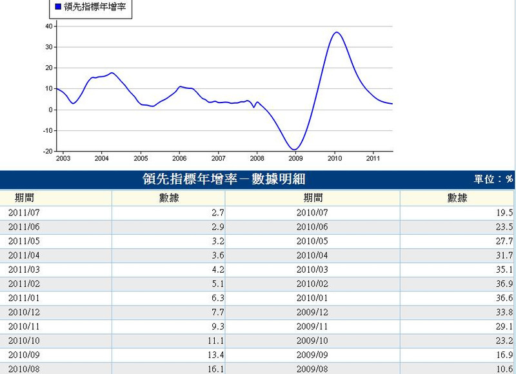Select the date cell 2010/01

312,298
